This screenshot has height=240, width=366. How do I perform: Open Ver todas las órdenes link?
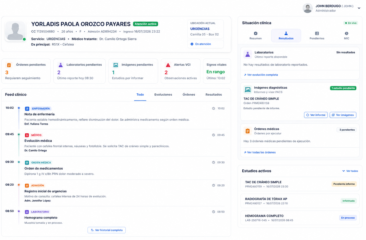click(260, 152)
